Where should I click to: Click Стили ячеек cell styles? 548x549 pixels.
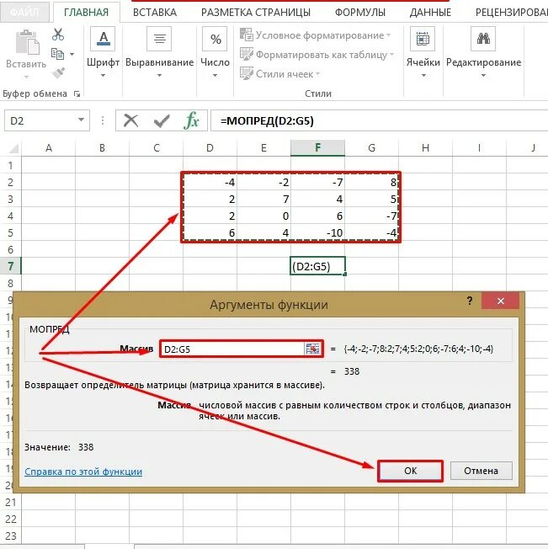[x=280, y=74]
